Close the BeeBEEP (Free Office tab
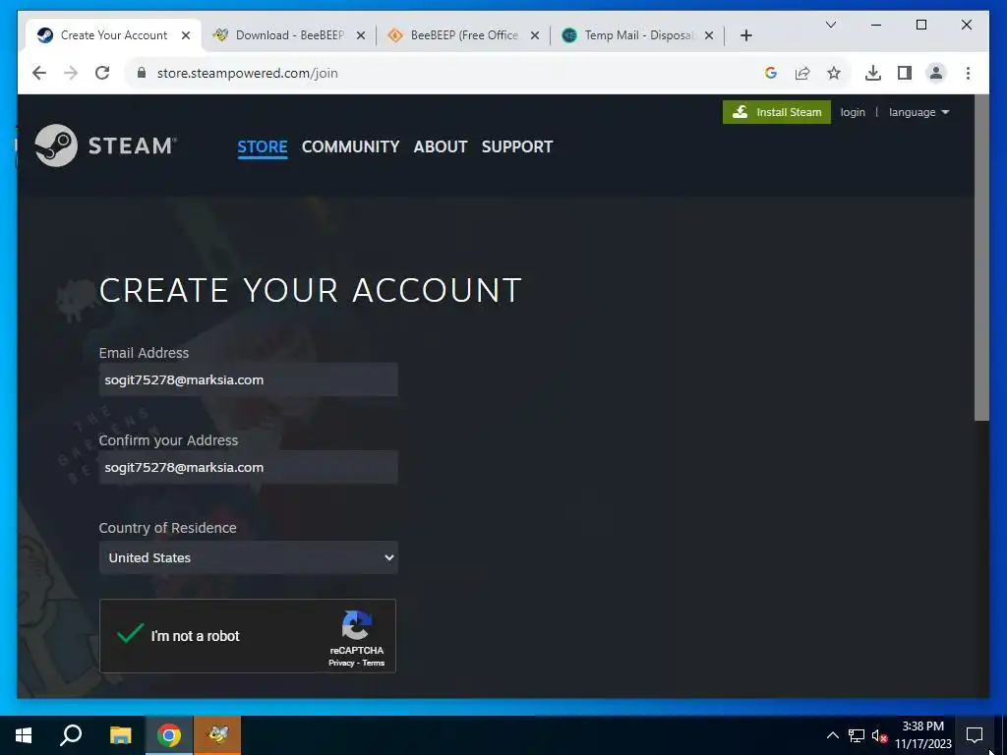The image size is (1007, 755). pos(534,35)
